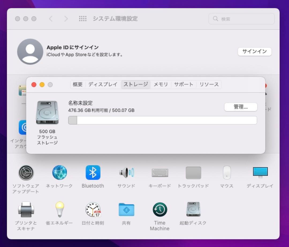Click the サインイン button
The height and width of the screenshot is (247, 289).
pos(254,52)
